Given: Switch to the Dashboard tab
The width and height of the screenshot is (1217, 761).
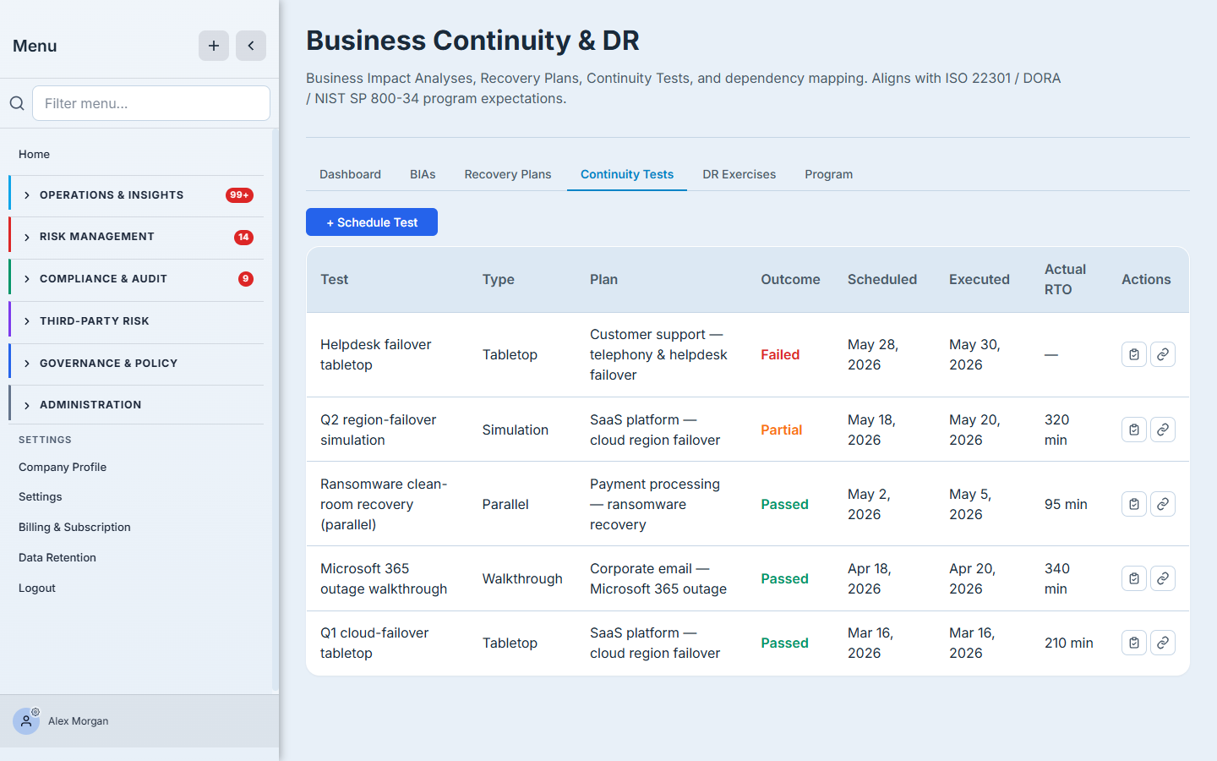Looking at the screenshot, I should point(350,174).
